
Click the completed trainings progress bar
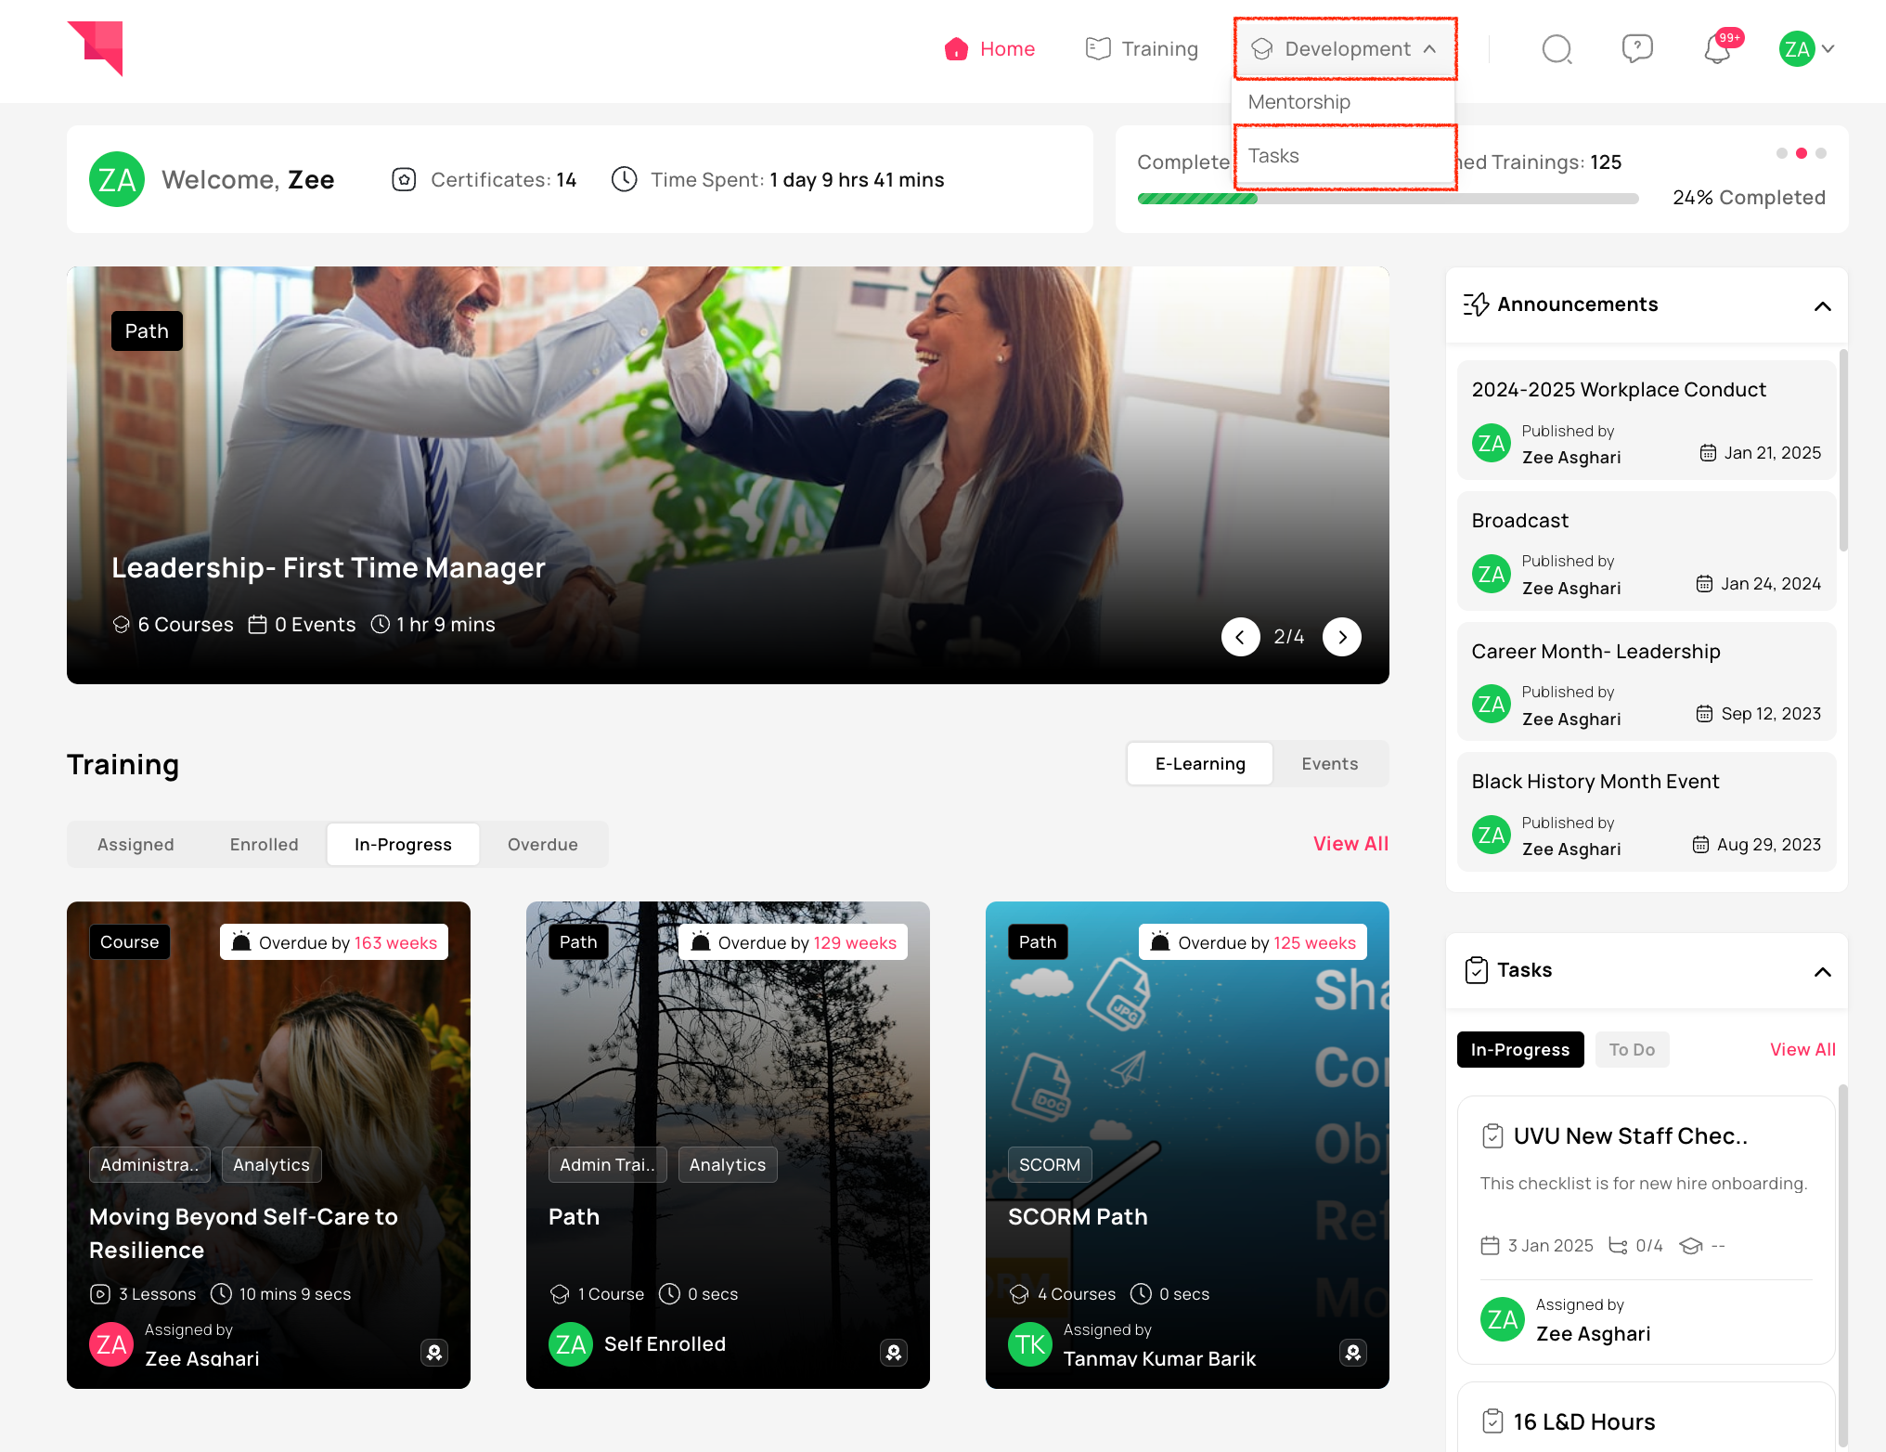(x=1387, y=199)
